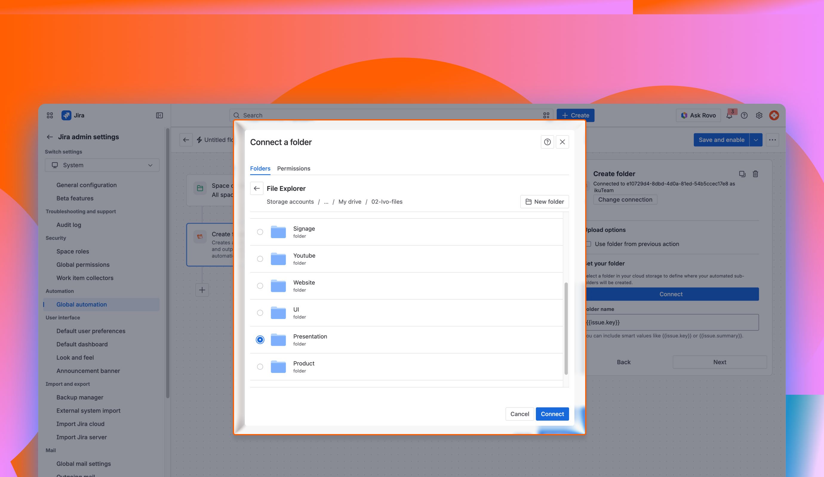The image size is (824, 477).
Task: Open General configuration in sidebar
Action: (x=86, y=185)
